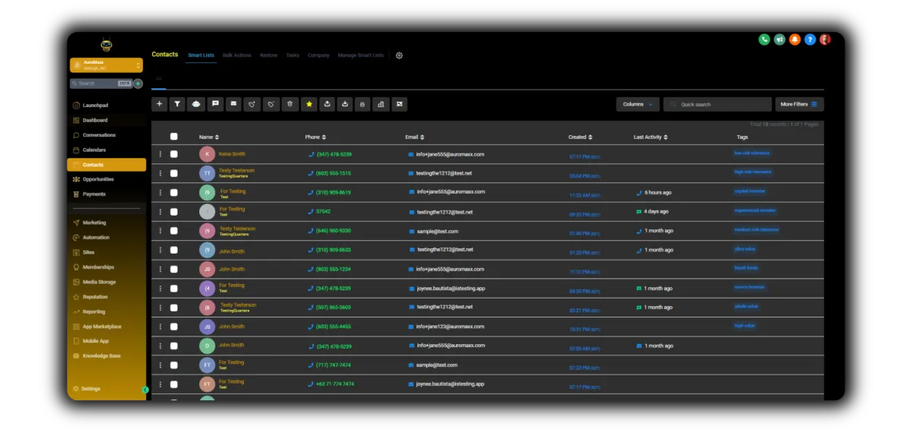
Task: Click the More Filters button
Action: click(x=799, y=104)
